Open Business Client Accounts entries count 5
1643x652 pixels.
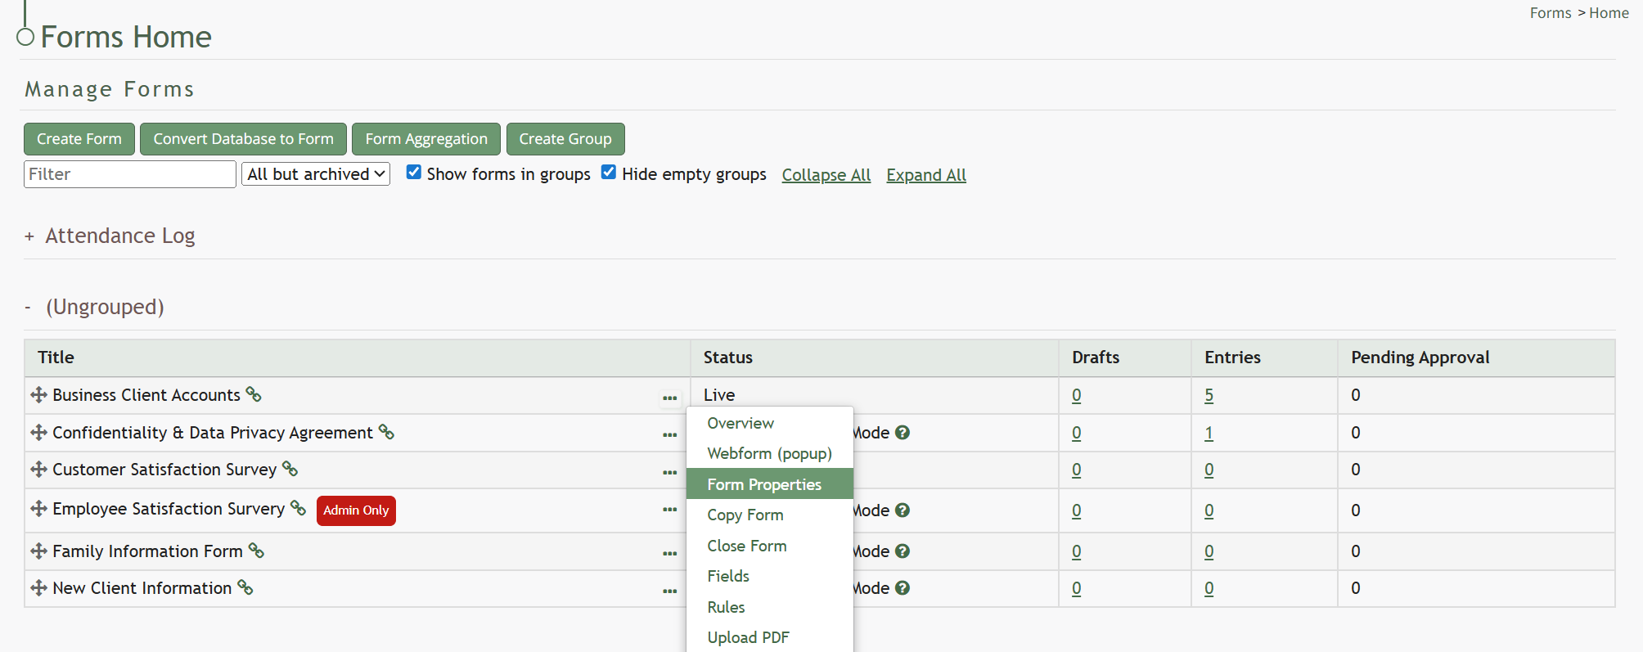[1209, 395]
